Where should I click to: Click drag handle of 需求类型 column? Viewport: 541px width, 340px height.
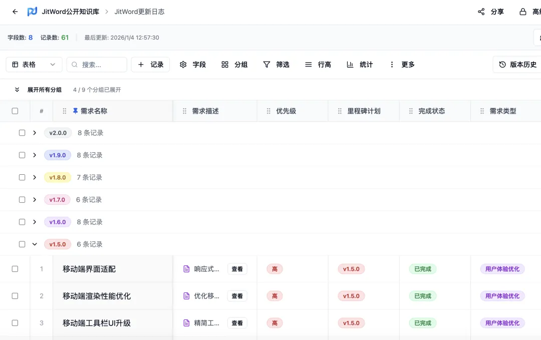[482, 111]
